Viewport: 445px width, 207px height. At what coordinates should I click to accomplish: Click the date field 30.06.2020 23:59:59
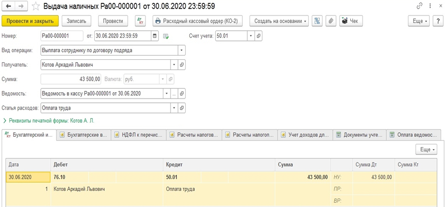pos(123,36)
